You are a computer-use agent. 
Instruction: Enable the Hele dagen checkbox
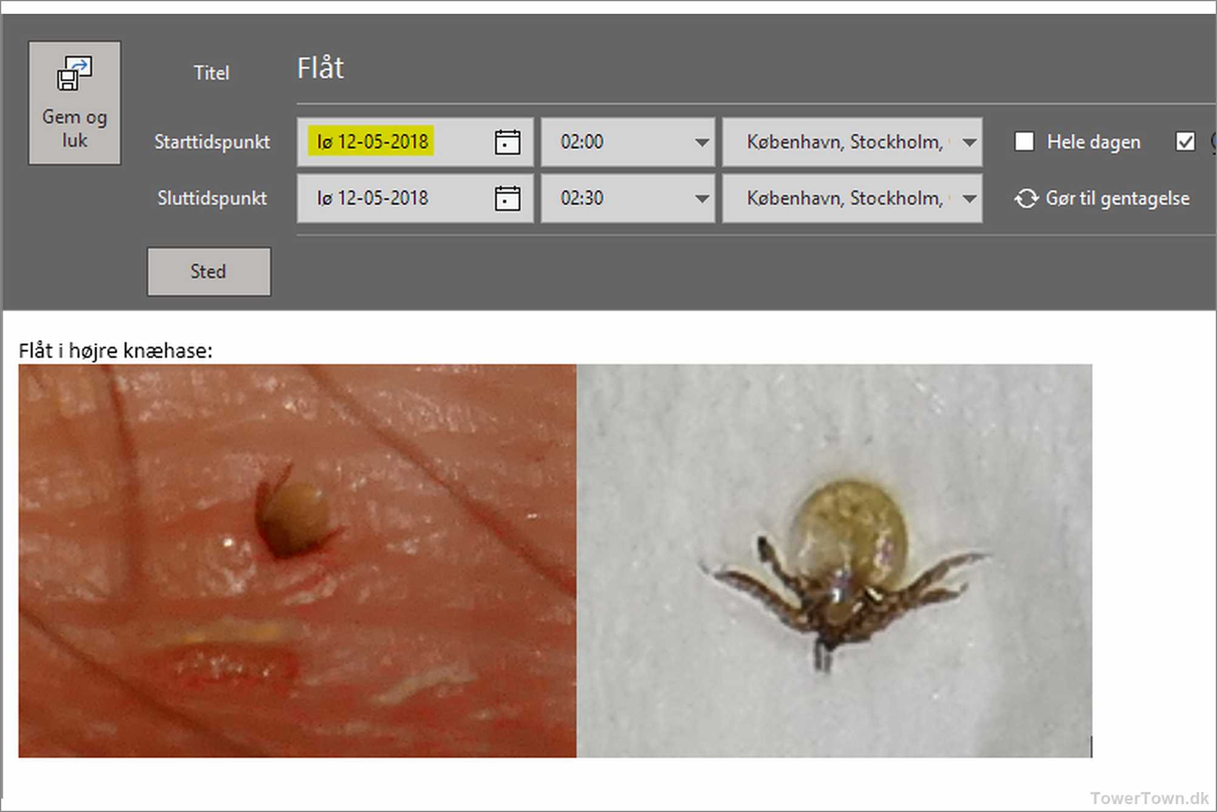point(1024,142)
